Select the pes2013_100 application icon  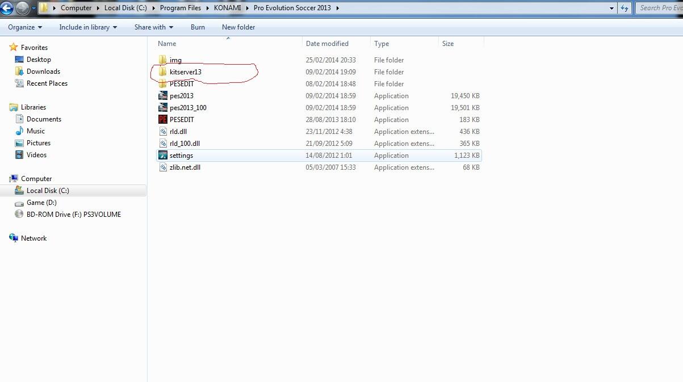163,107
